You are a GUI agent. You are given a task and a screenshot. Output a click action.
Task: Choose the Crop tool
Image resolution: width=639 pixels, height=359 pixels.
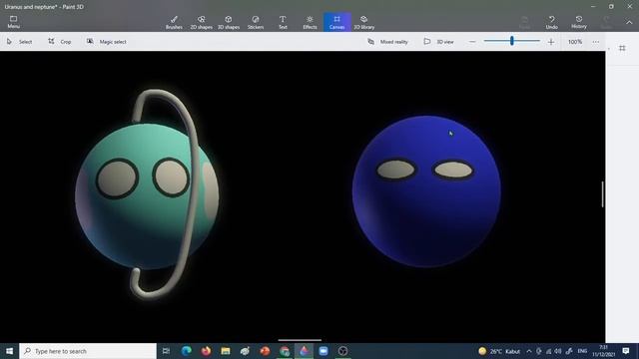click(60, 42)
